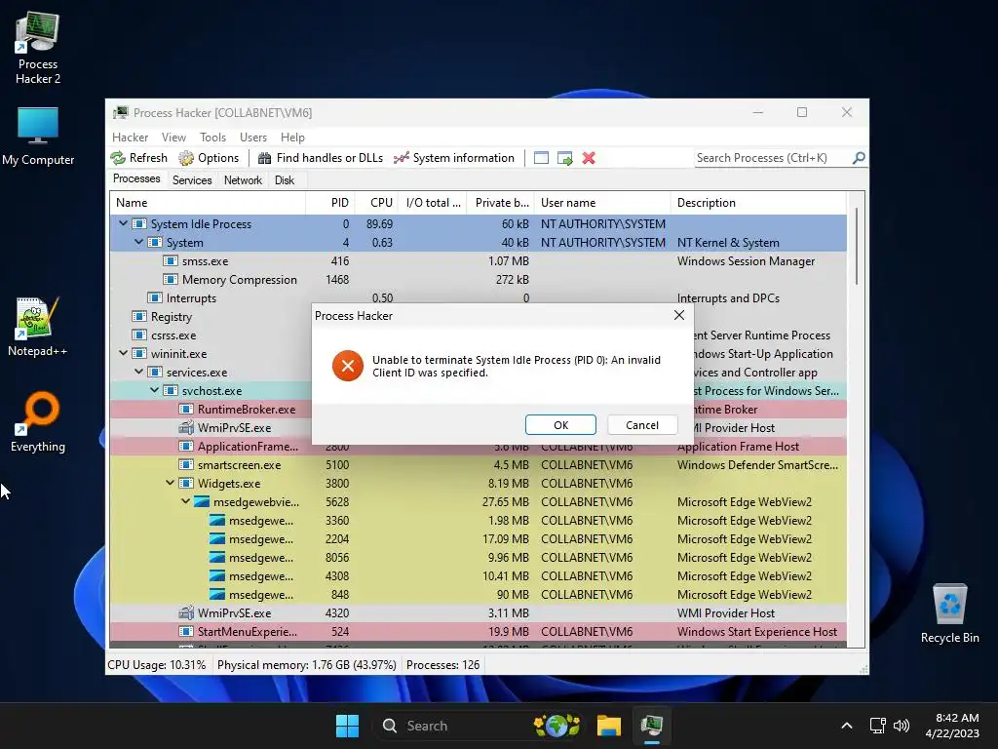
Task: Click Cancel in the error dialog
Action: point(641,425)
